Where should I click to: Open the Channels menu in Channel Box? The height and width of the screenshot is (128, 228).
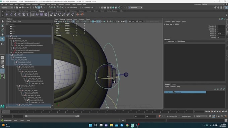[x=168, y=22]
